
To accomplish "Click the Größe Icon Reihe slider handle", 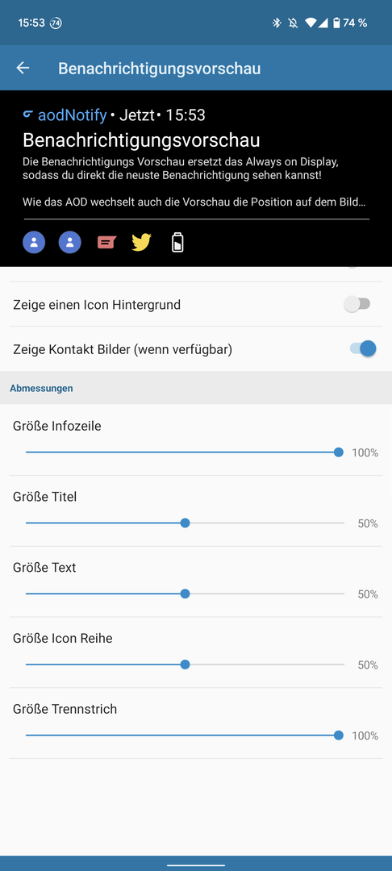I will coord(186,665).
